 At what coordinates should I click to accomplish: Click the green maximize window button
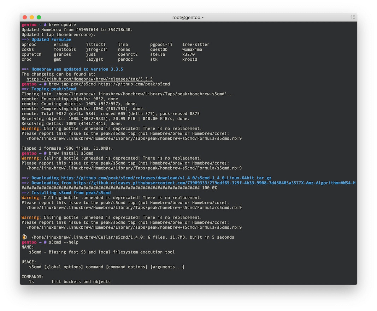[x=39, y=17]
